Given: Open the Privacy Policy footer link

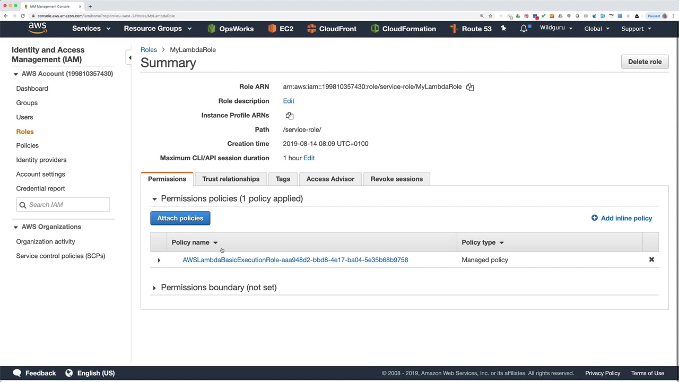Looking at the screenshot, I should [x=603, y=373].
